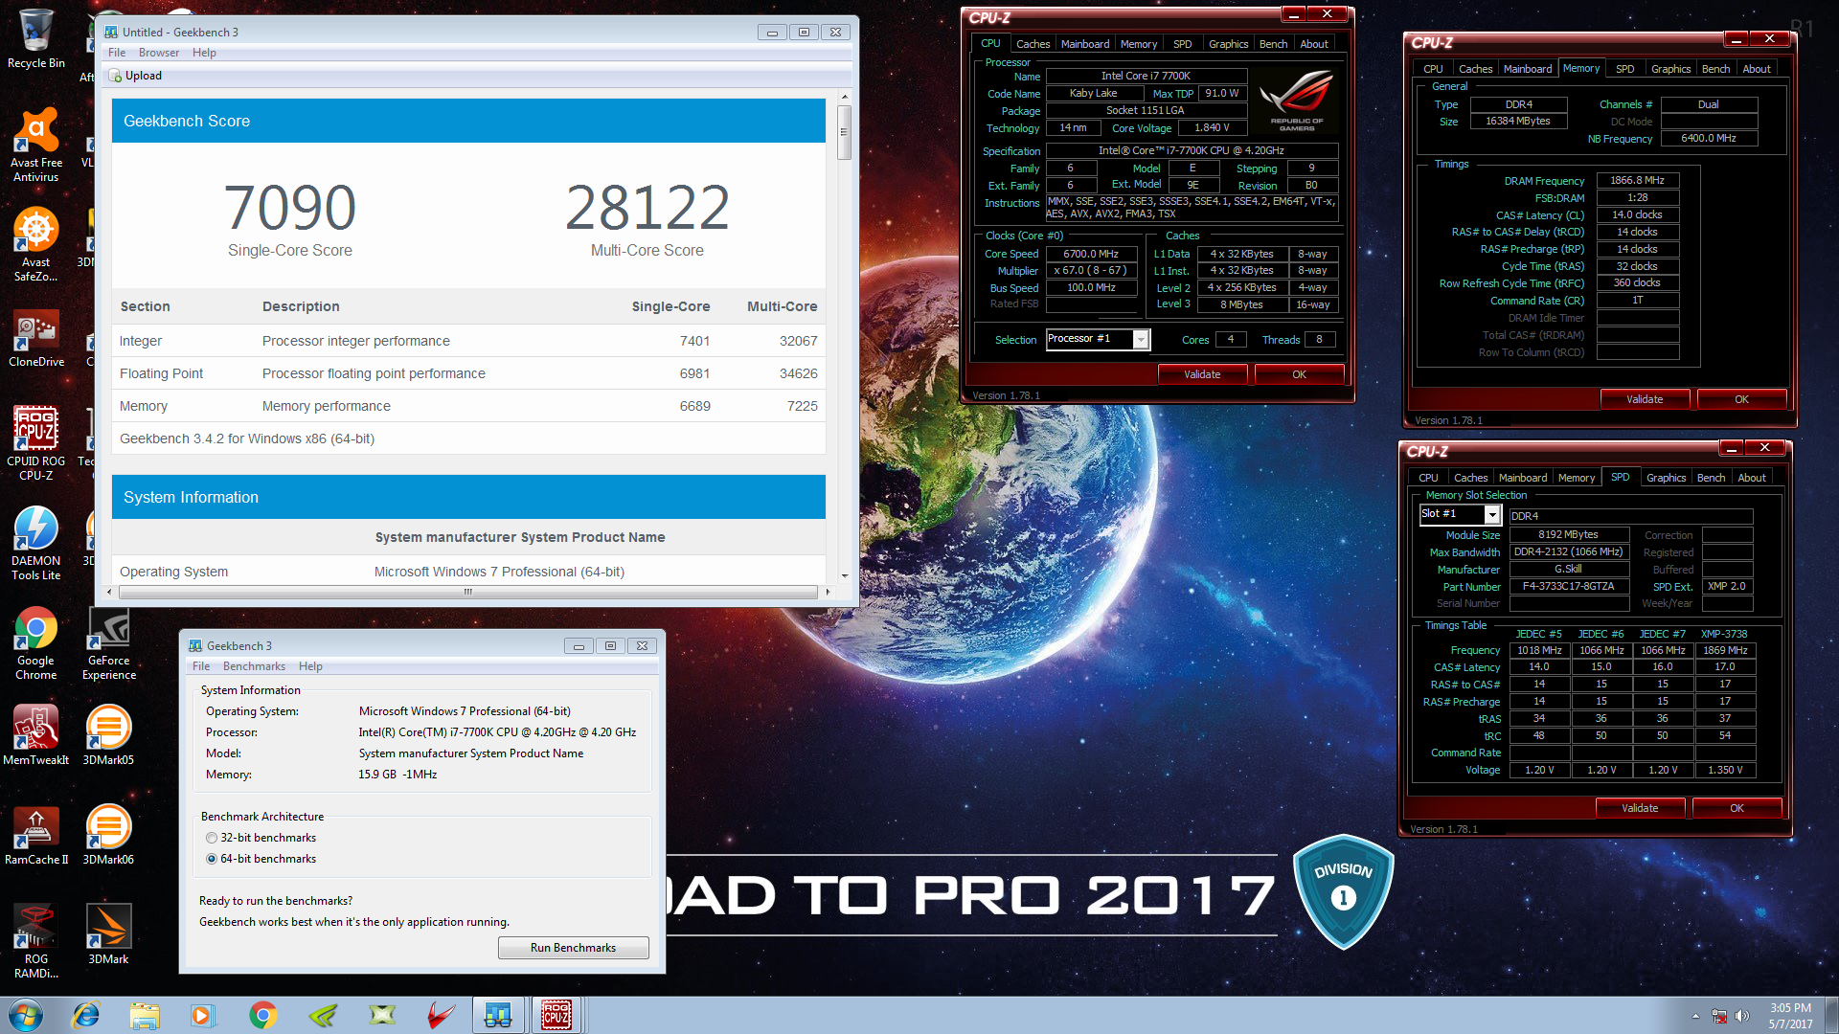Open Google Chrome desktop icon
Viewport: 1839px width, 1034px height.
click(35, 643)
